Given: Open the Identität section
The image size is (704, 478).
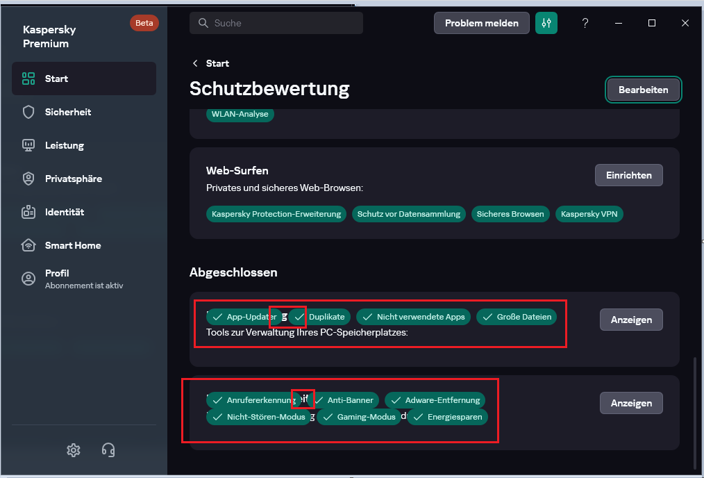Looking at the screenshot, I should tap(84, 212).
